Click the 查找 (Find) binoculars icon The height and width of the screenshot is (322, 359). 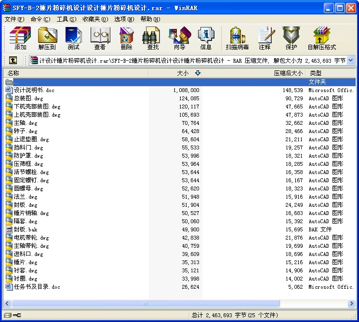151,35
